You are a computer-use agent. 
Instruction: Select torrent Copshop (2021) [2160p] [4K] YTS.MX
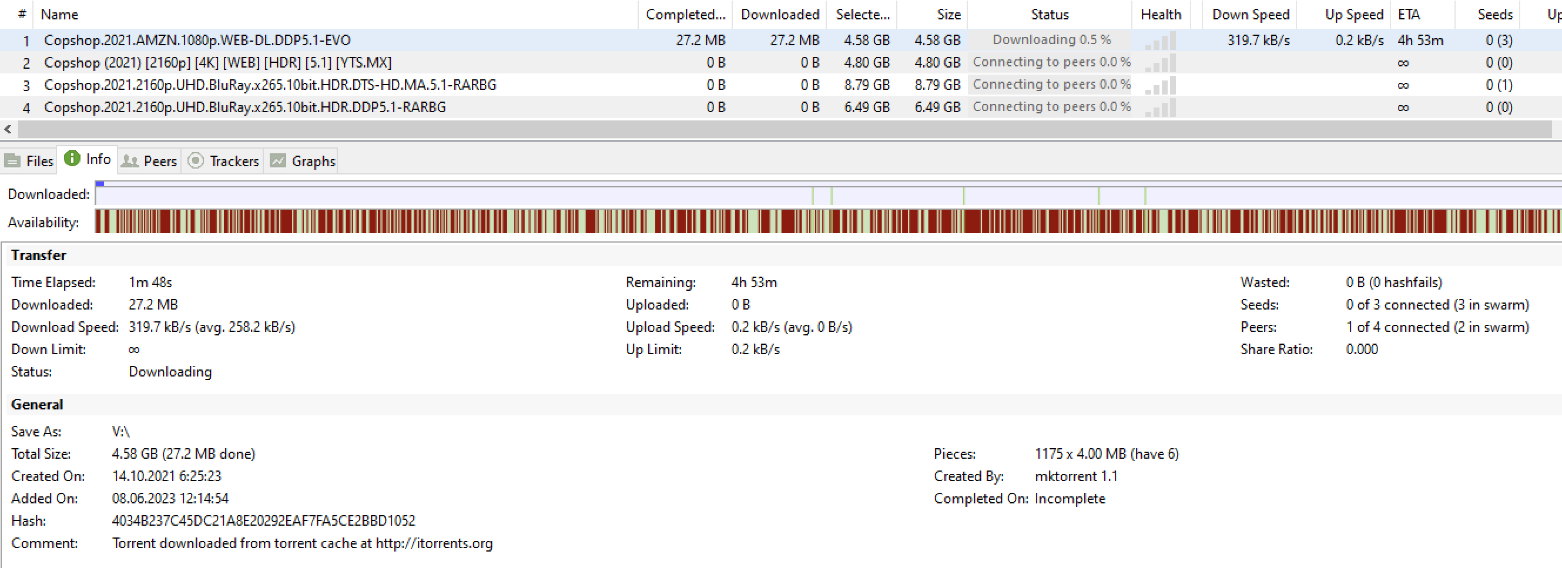[217, 63]
